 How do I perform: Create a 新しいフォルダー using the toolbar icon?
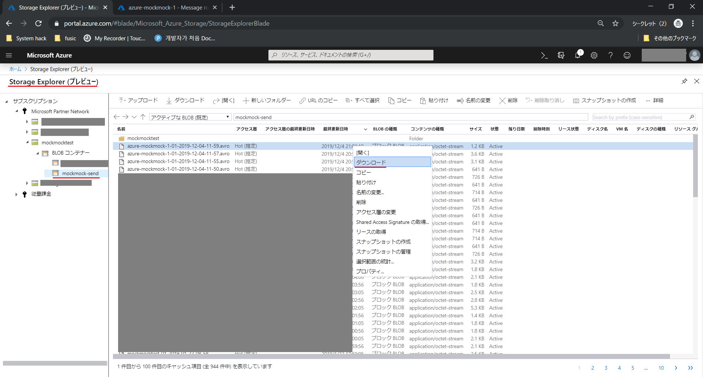click(x=267, y=100)
